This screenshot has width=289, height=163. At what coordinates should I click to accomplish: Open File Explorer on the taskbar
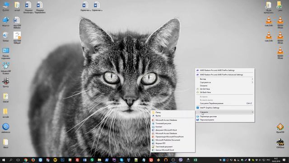(99, 160)
